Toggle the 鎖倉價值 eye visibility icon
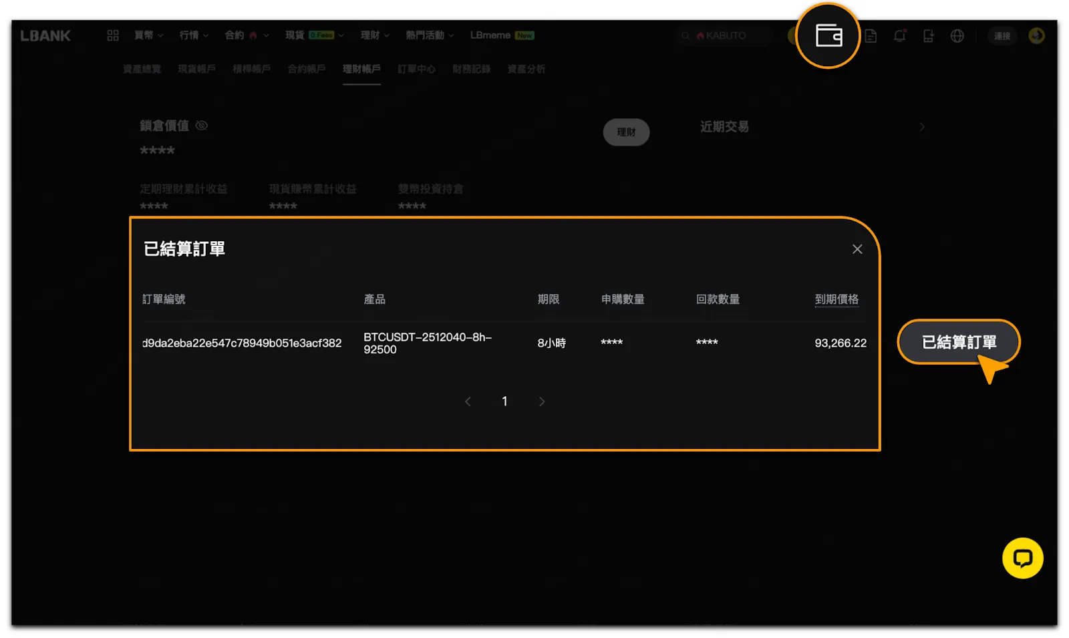 tap(201, 126)
